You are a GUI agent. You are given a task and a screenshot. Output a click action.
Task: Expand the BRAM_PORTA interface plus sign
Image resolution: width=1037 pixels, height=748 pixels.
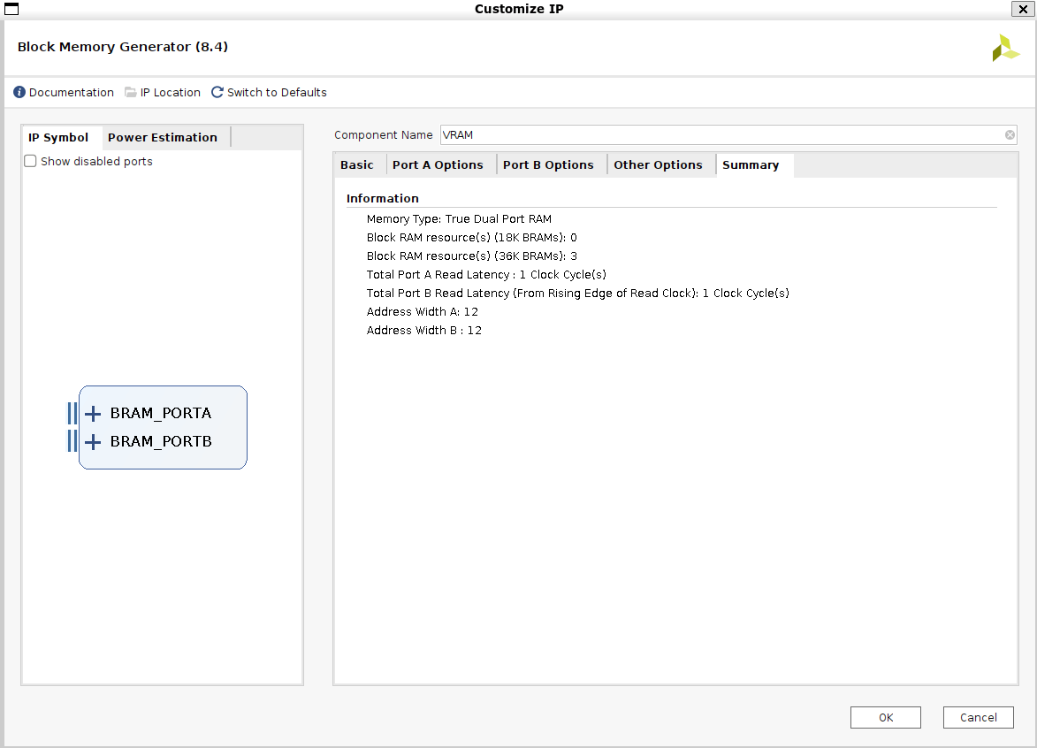[93, 414]
